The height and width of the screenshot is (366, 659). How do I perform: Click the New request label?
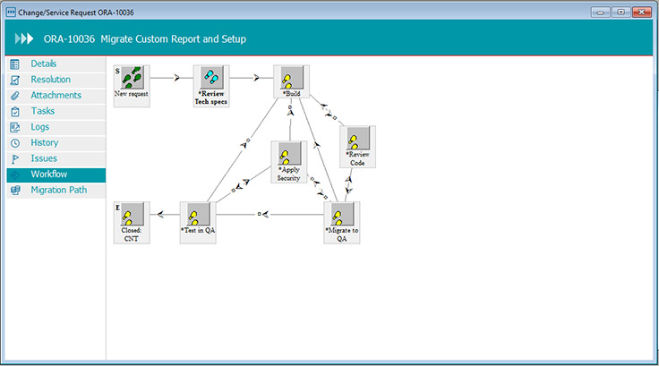(x=131, y=94)
